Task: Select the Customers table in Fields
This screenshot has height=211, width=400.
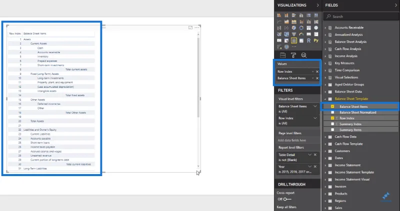Action: 342,151
